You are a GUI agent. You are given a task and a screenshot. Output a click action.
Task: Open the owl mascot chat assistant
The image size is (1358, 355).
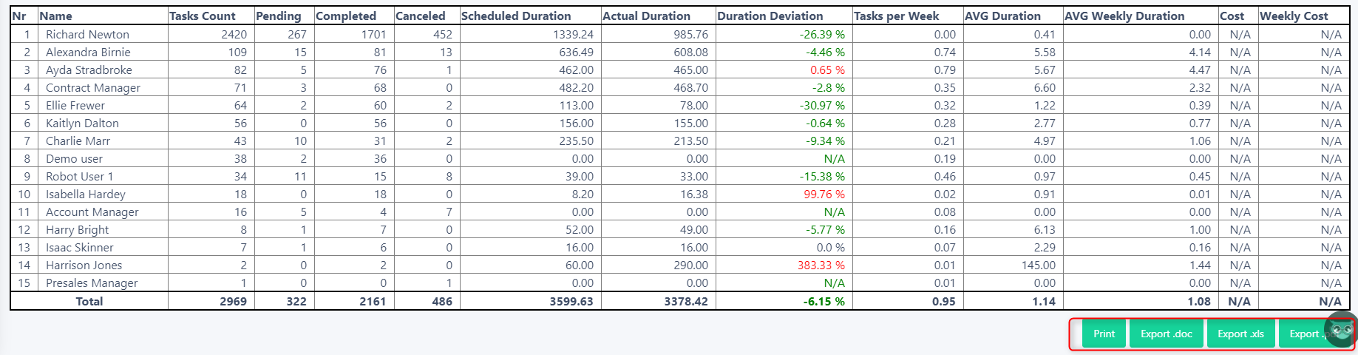pos(1341,330)
